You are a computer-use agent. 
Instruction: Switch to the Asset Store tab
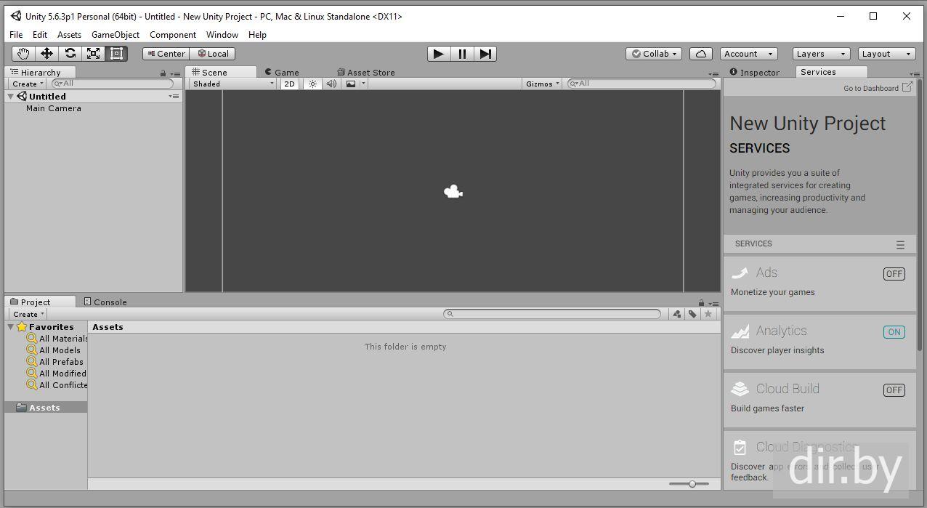(366, 72)
